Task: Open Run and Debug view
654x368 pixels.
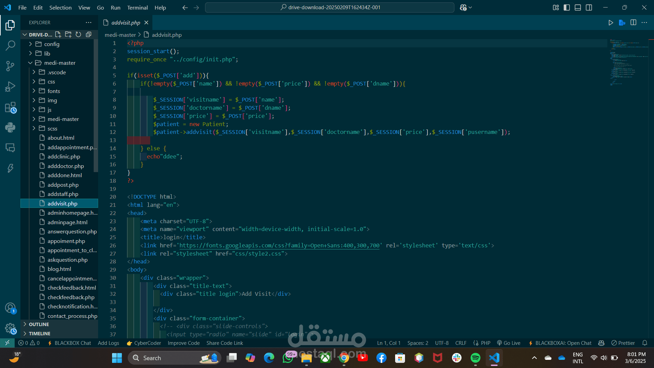Action: tap(10, 87)
